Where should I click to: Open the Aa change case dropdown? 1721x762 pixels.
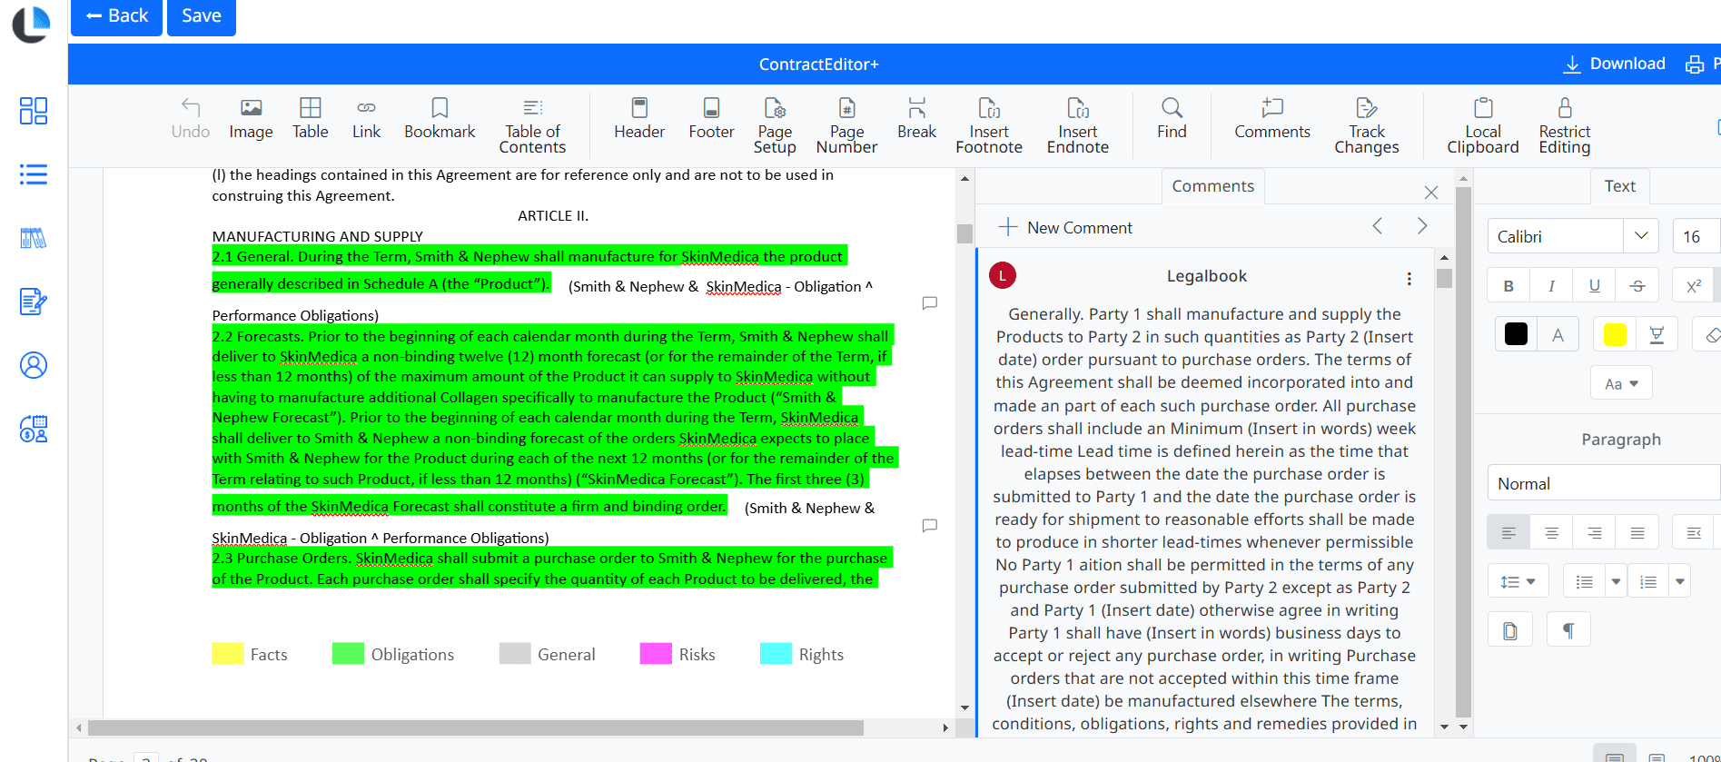point(1621,383)
